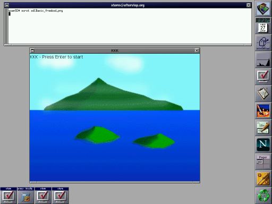Restore the Mozilla iconified window
Screen dimensions: 272x204
(x=25, y=195)
